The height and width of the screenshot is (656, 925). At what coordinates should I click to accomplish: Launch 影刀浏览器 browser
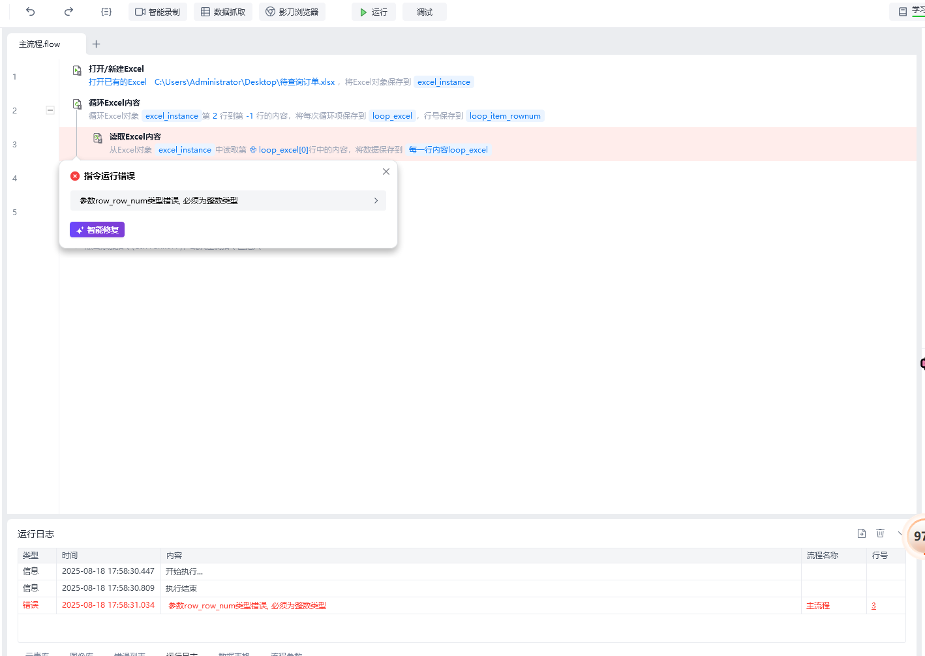[x=292, y=12]
